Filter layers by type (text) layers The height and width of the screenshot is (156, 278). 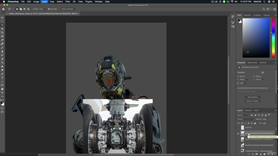point(259,115)
